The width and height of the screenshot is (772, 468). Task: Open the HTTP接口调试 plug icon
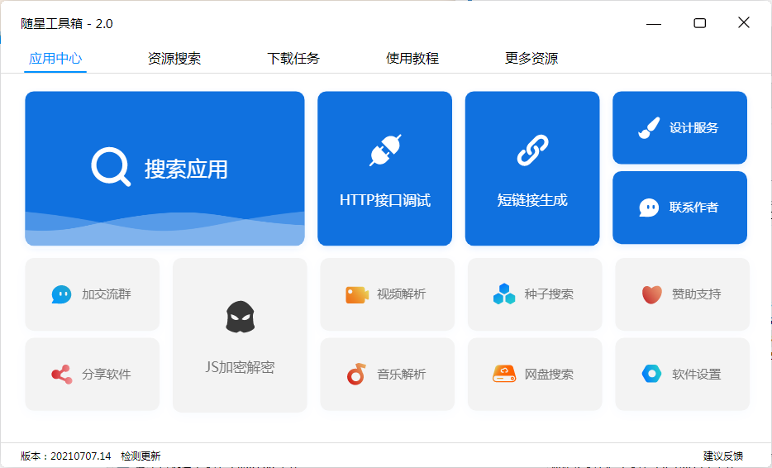coord(384,151)
